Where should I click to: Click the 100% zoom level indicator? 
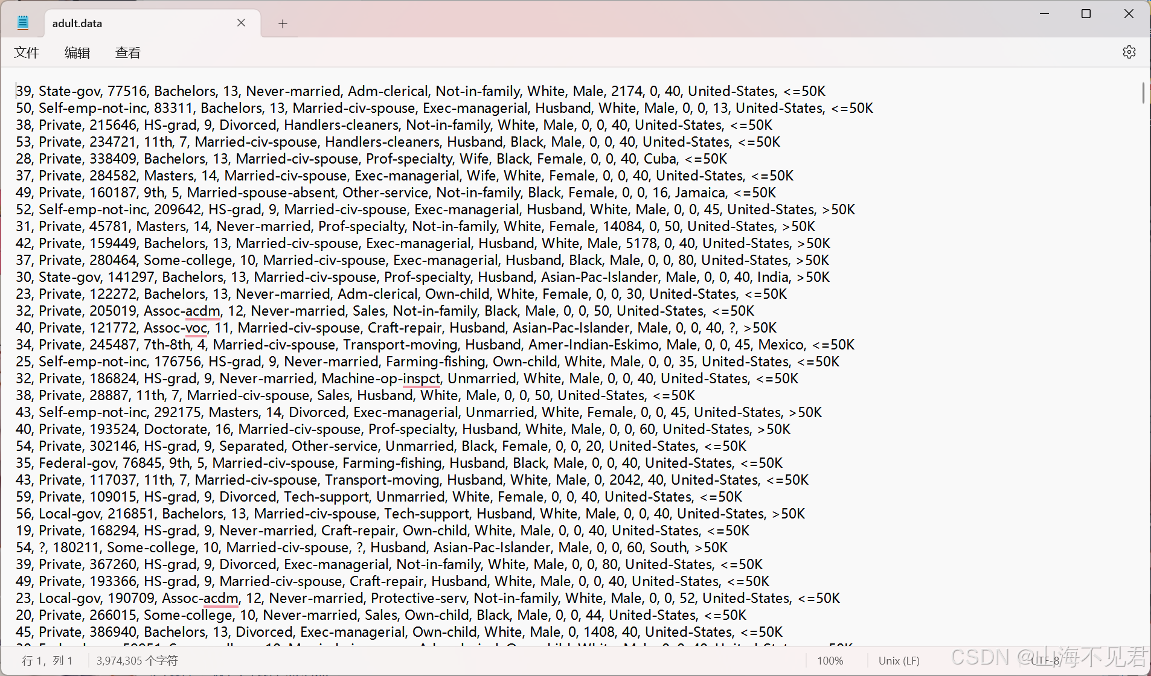(830, 660)
